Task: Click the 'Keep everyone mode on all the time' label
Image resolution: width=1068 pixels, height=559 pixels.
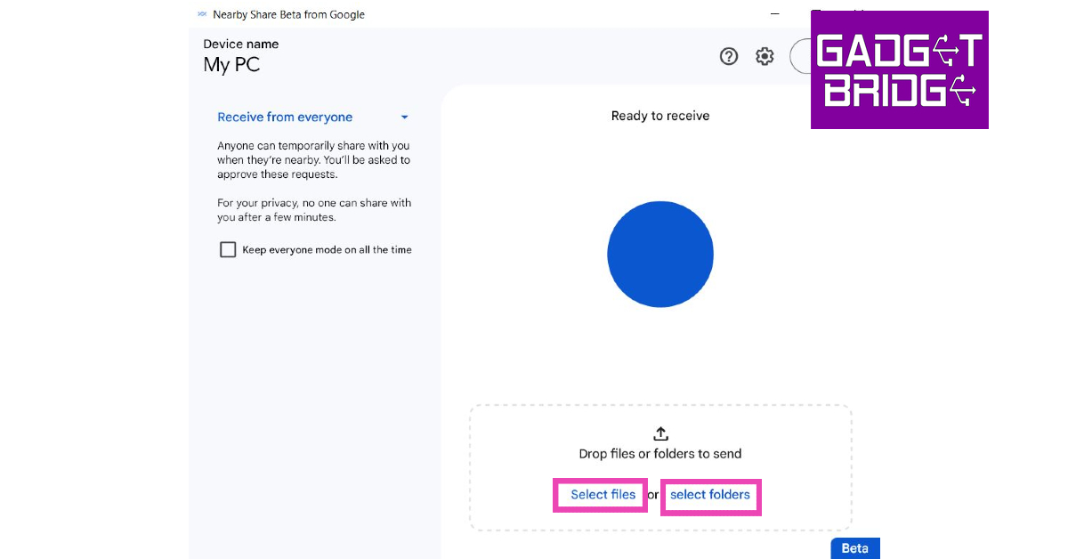Action: 327,250
